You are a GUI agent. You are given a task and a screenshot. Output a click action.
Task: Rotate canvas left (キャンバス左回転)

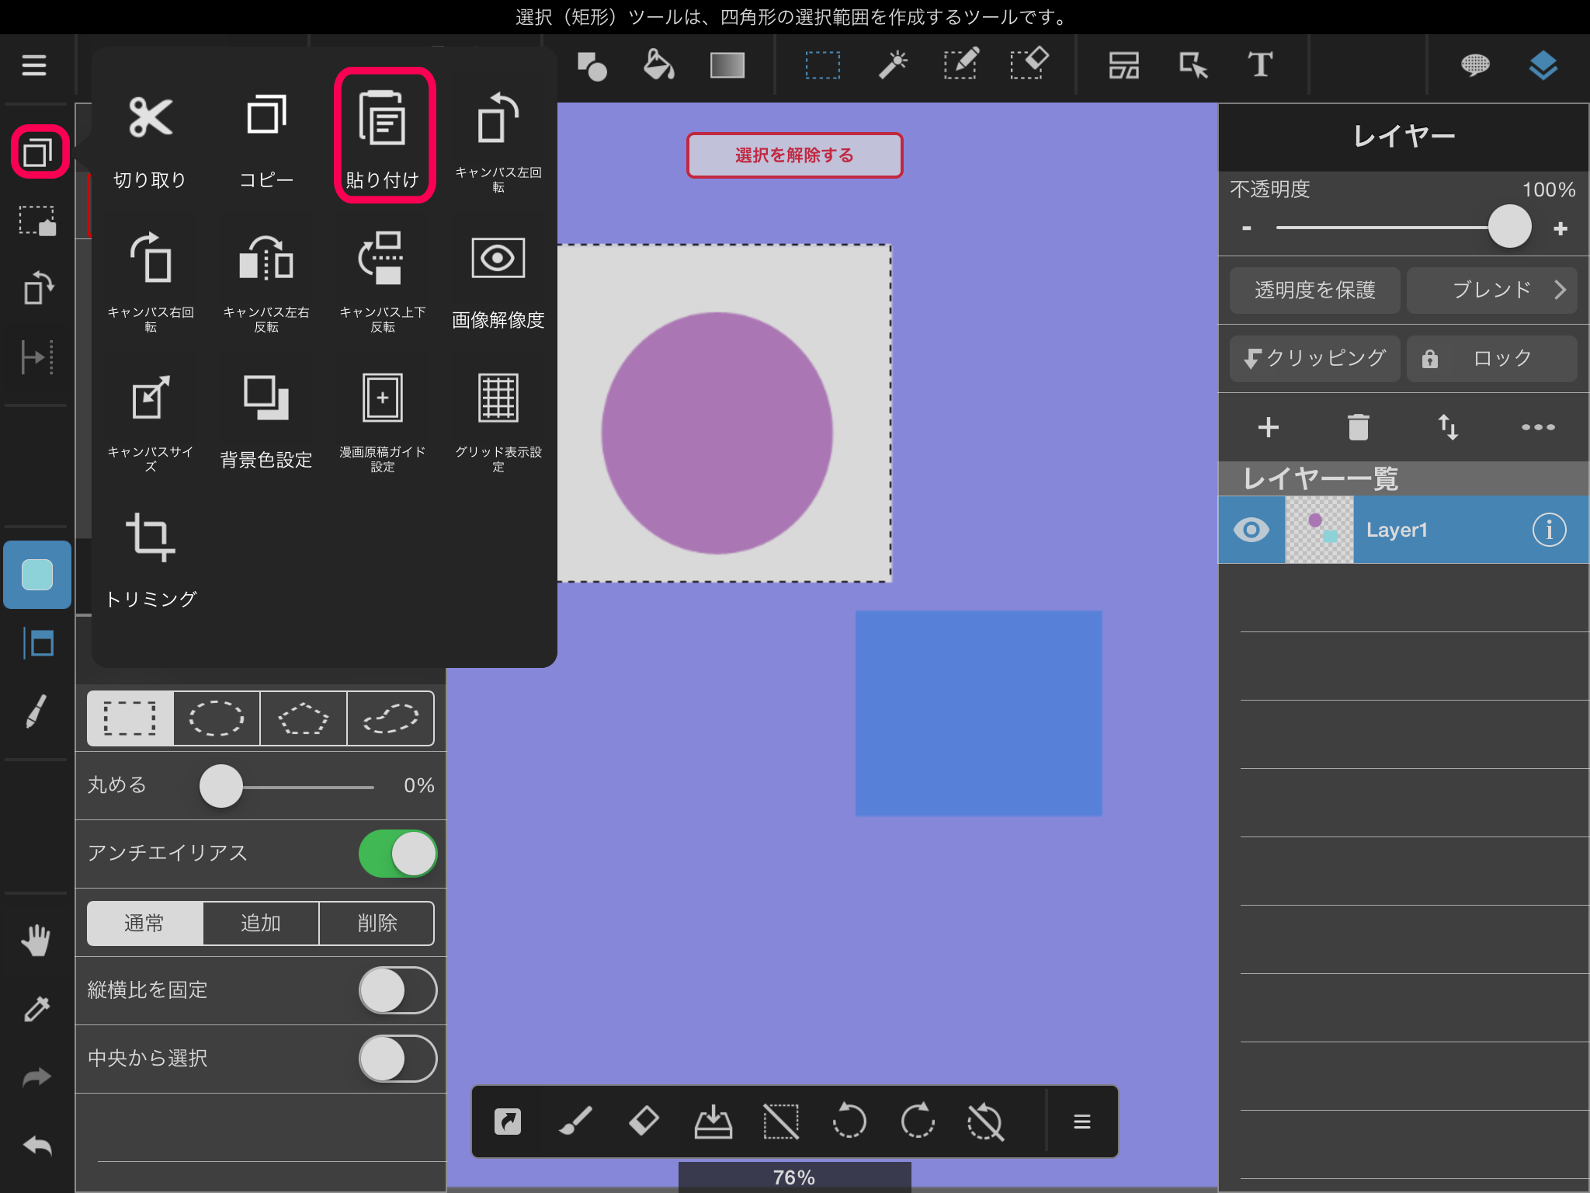(x=498, y=141)
